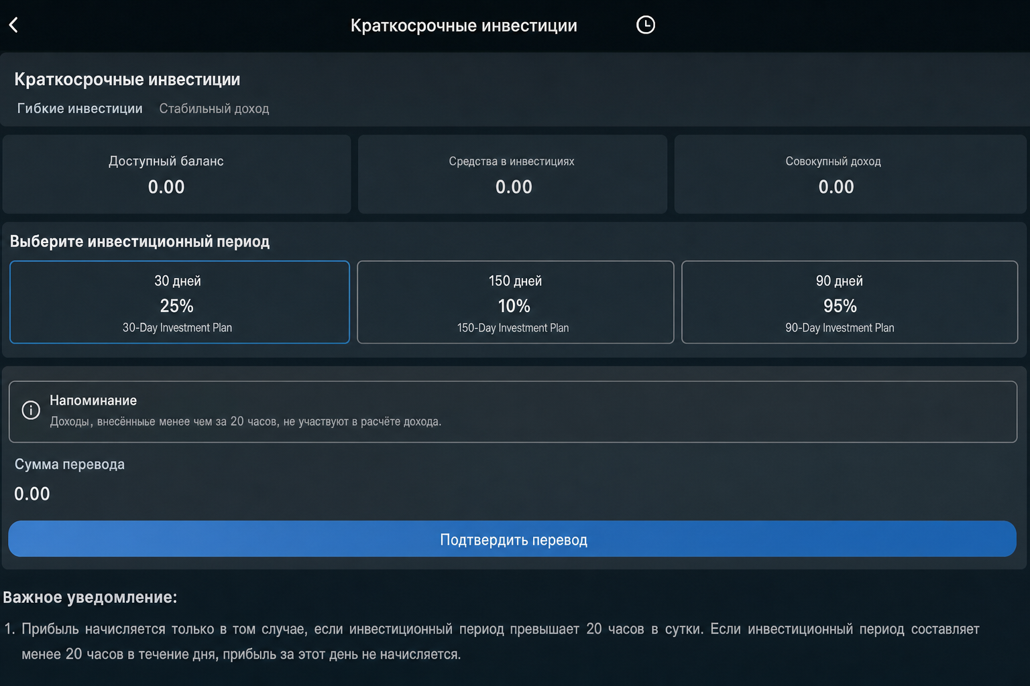1030x686 pixels.
Task: Click the reminder info icon
Action: (x=31, y=410)
